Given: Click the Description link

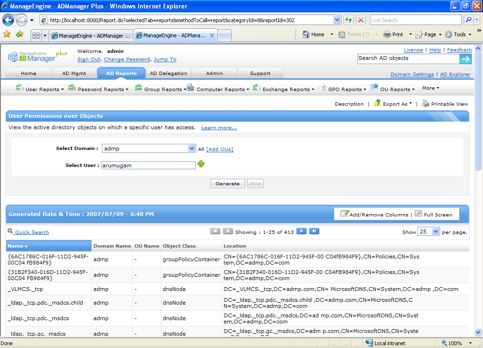Looking at the screenshot, I should click(x=349, y=104).
